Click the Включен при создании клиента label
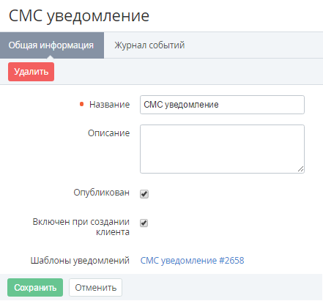Image resolution: width=323 pixels, height=301 pixels. pyautogui.click(x=81, y=227)
